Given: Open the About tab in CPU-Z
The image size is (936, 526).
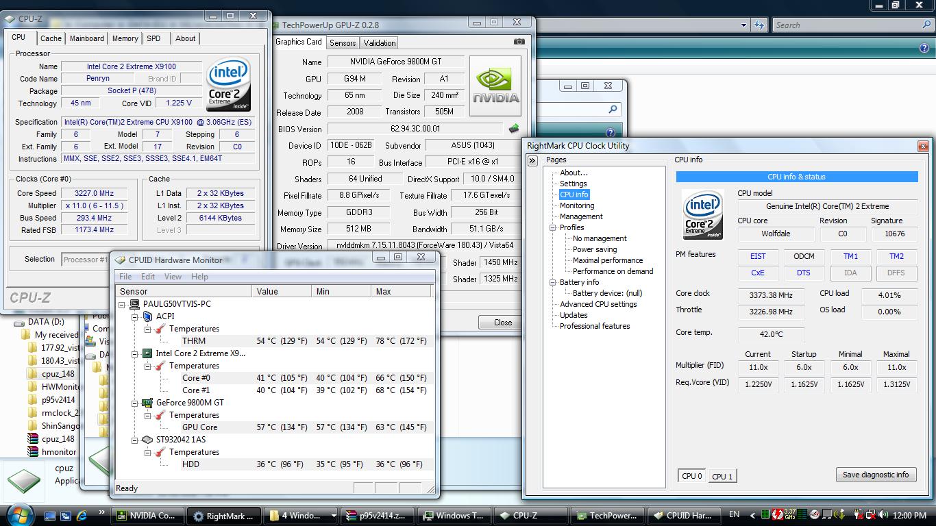Looking at the screenshot, I should point(185,38).
